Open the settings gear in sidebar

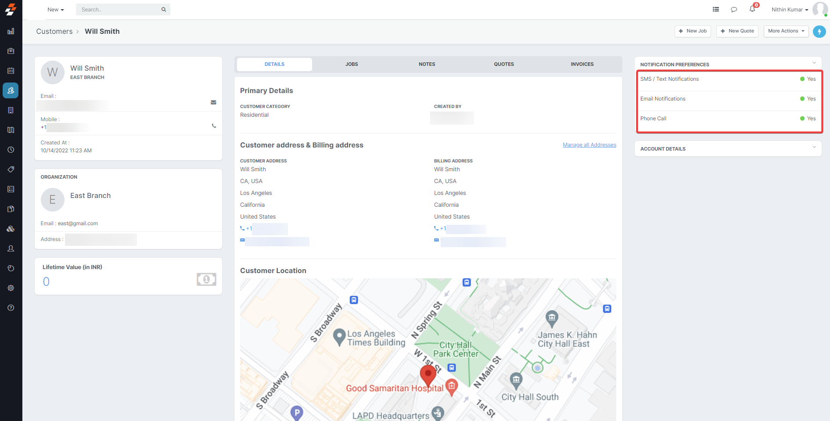coord(11,288)
